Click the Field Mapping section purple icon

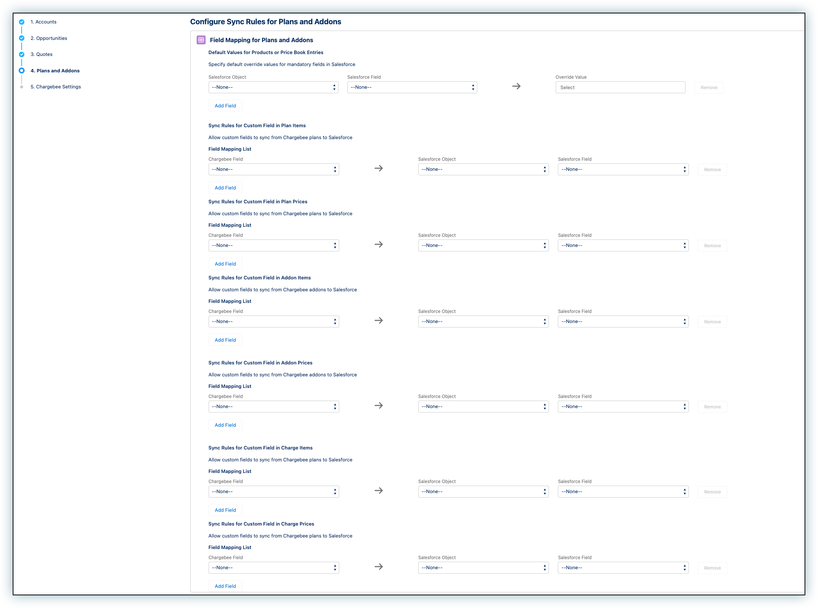(x=201, y=40)
